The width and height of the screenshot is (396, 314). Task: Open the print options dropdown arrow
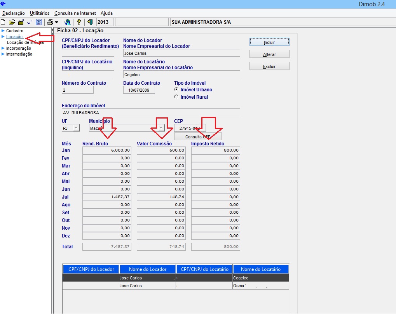pyautogui.click(x=56, y=22)
